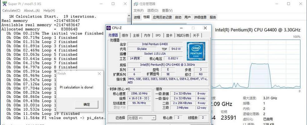Switch to the 内存 tab in CPU-Z
This screenshot has height=125, width=307.
pos(147,35)
